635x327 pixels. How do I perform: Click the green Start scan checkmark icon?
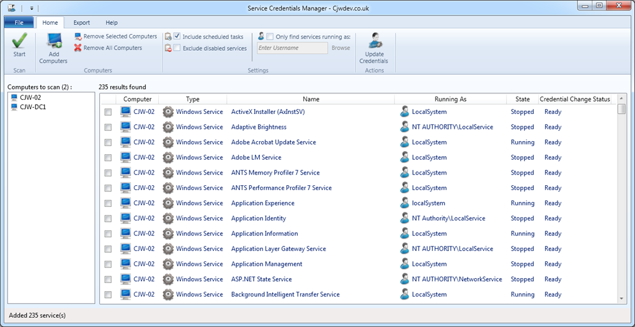tap(19, 41)
